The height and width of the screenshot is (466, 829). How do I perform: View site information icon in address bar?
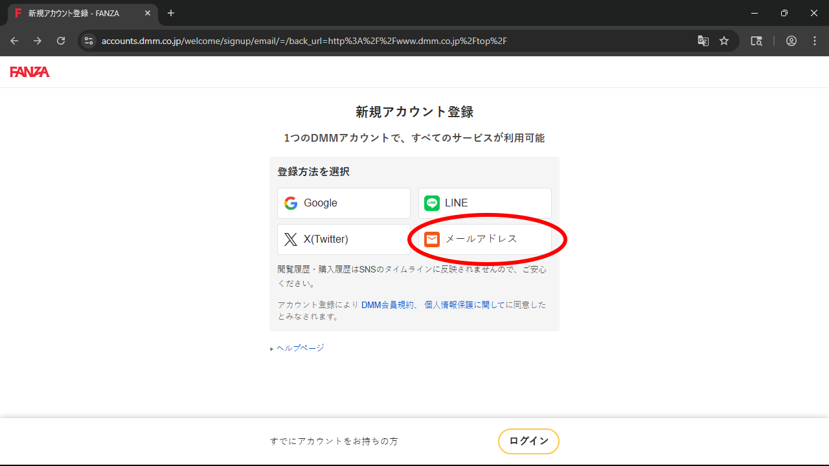point(89,41)
